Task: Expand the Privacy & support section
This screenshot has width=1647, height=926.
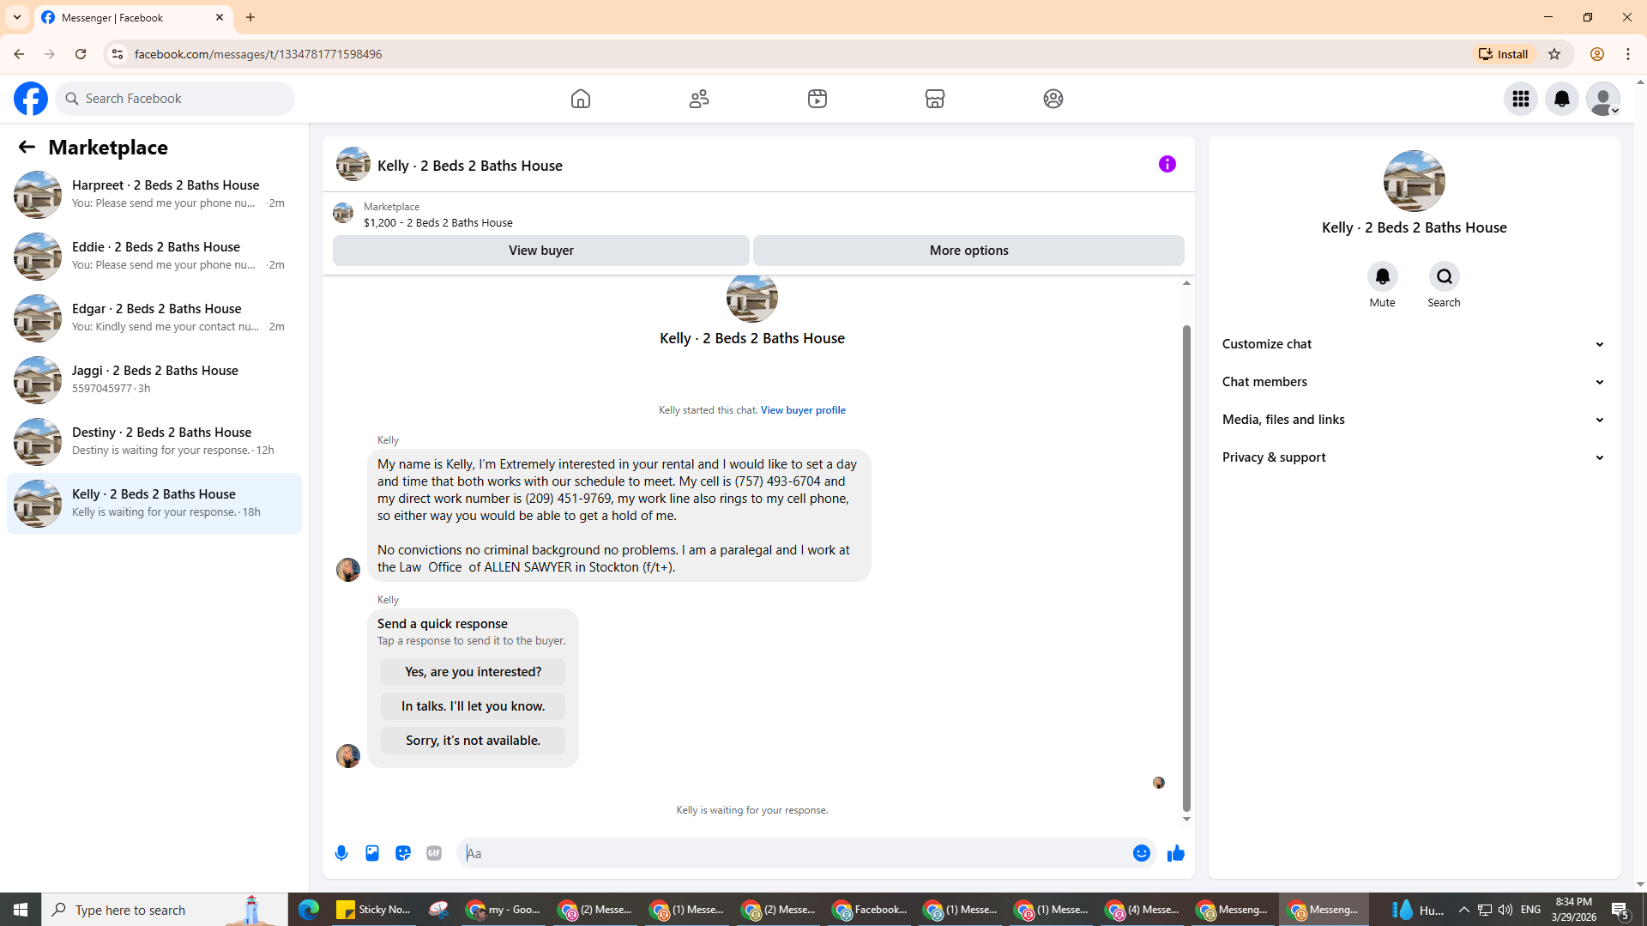Action: (x=1414, y=457)
